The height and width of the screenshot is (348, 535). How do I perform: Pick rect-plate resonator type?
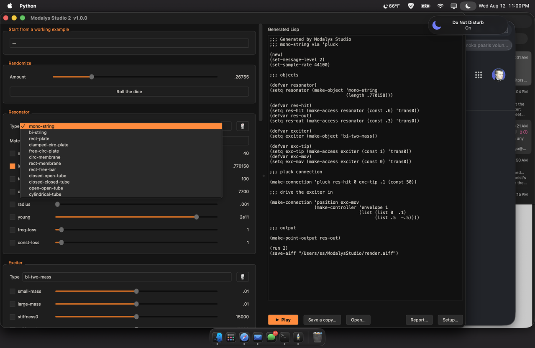tap(121, 138)
